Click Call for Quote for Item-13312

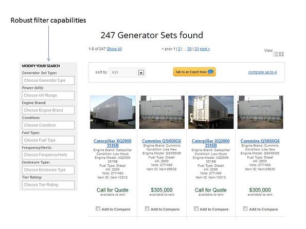(113, 190)
